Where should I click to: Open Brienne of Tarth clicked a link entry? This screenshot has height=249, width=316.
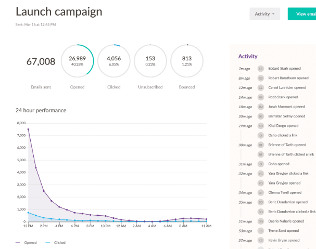click(291, 154)
